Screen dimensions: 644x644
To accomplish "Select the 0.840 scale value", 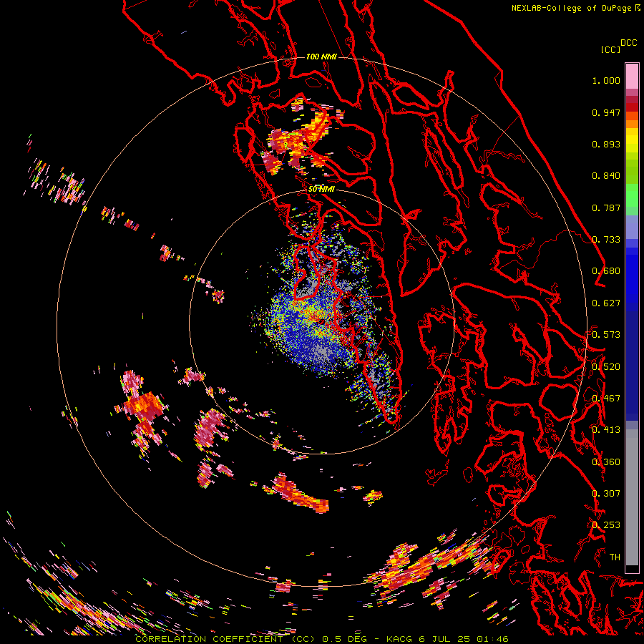I will pyautogui.click(x=606, y=176).
